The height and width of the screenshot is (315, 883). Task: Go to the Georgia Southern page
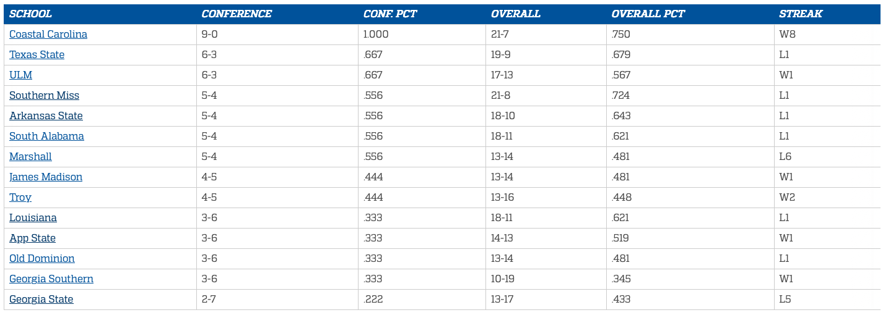[x=51, y=279]
